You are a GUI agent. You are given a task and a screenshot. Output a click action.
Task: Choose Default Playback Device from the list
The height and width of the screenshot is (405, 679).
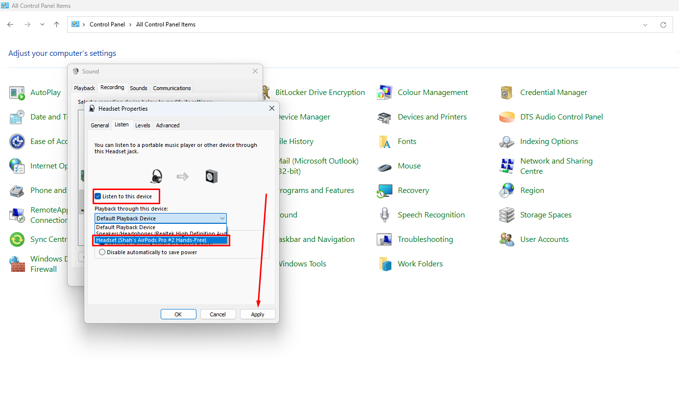click(x=161, y=227)
